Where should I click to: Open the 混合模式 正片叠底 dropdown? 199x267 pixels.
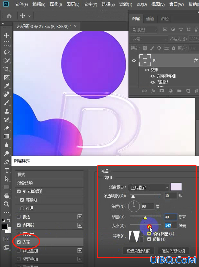148,188
